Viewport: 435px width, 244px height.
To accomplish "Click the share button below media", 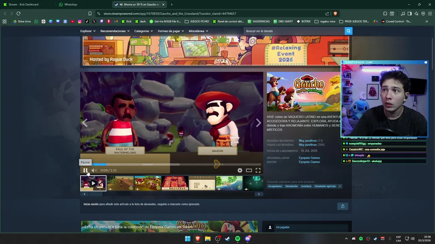I will (343, 206).
